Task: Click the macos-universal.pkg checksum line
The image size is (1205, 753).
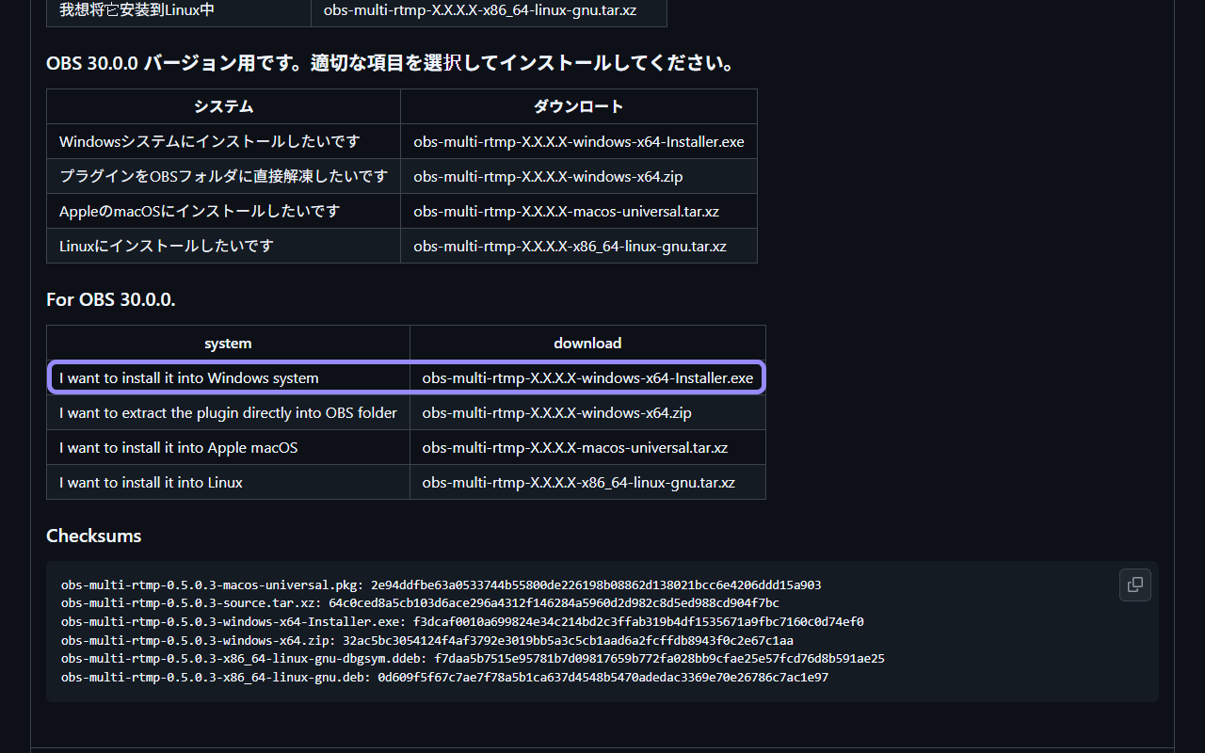Action: click(441, 585)
